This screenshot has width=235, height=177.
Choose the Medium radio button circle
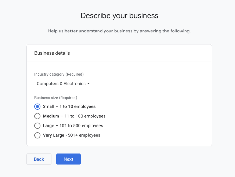tap(37, 116)
